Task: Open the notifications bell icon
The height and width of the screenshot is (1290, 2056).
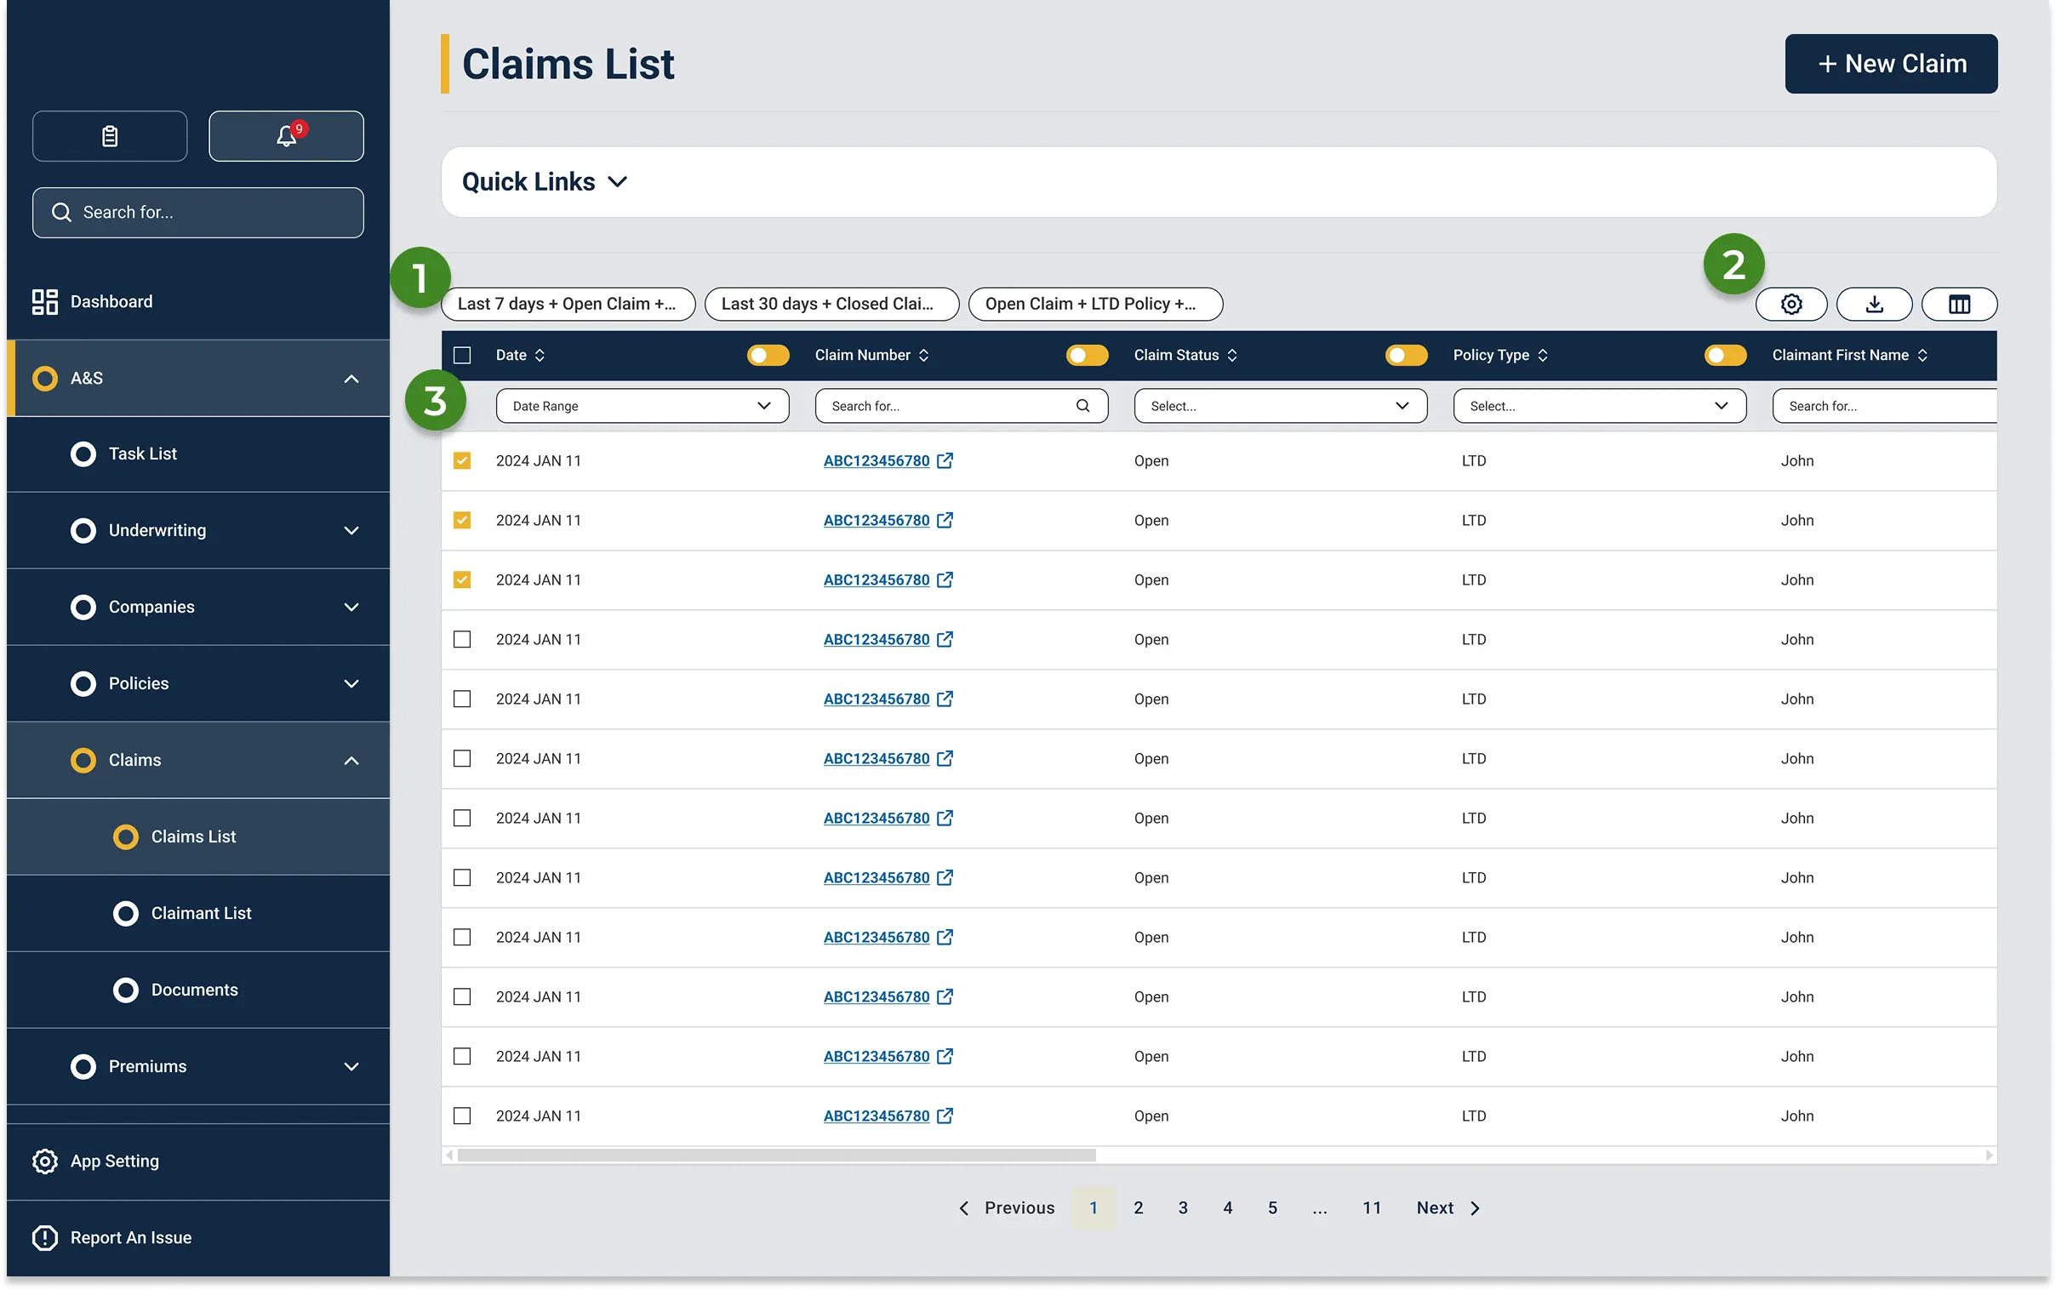Action: [286, 136]
